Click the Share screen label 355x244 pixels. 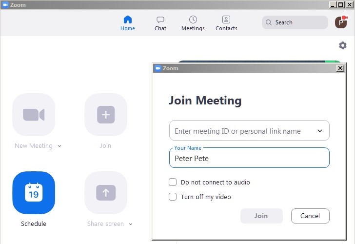pos(105,224)
